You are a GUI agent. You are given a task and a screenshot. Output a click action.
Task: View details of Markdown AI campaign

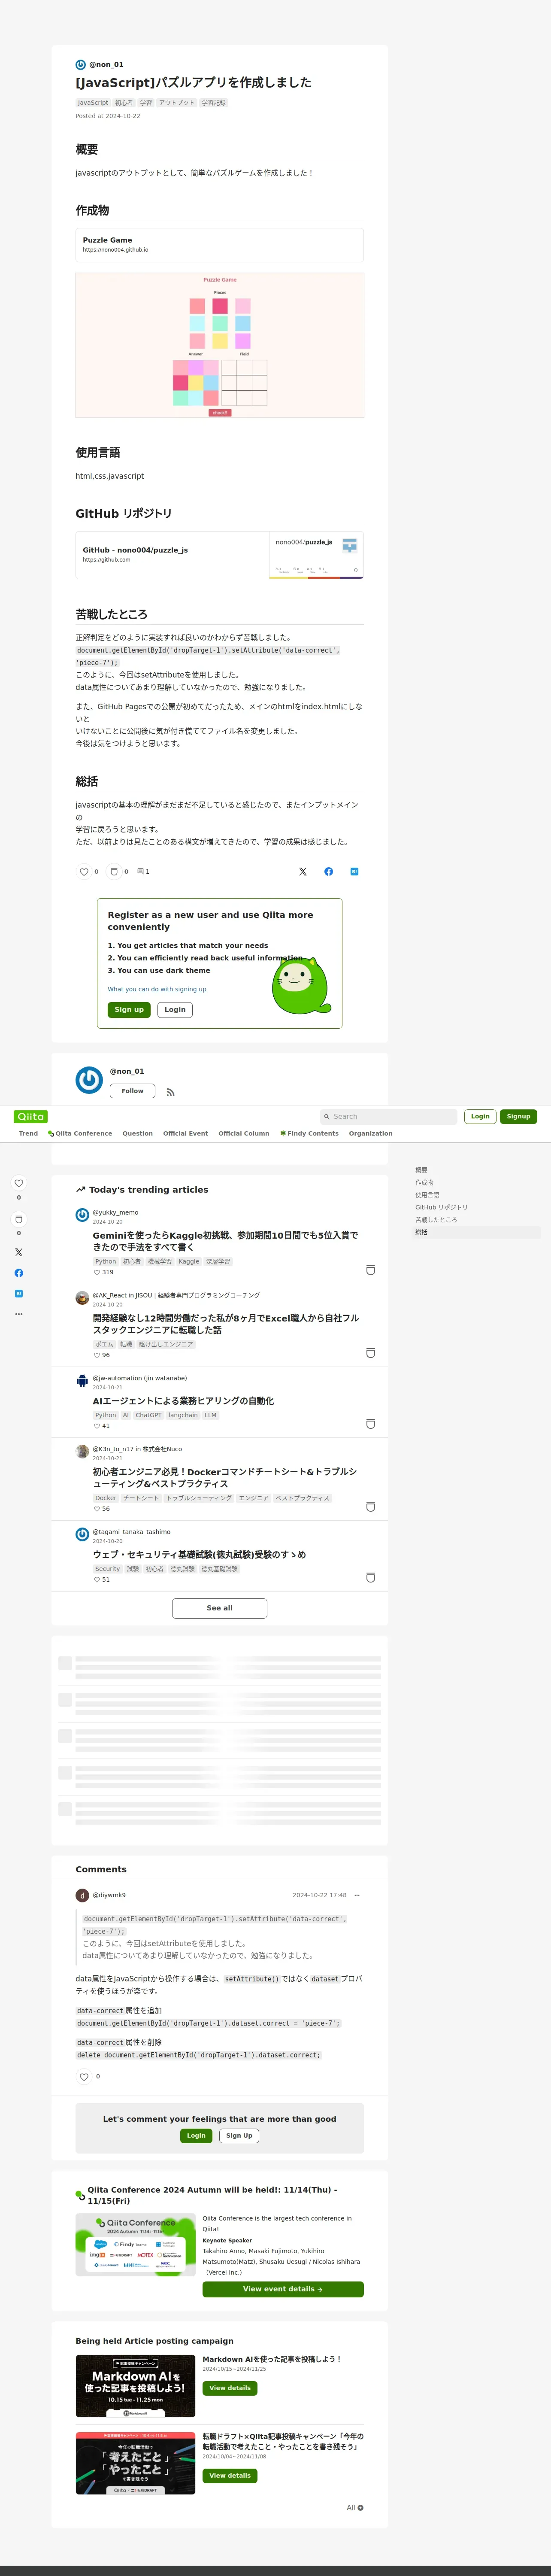230,2388
